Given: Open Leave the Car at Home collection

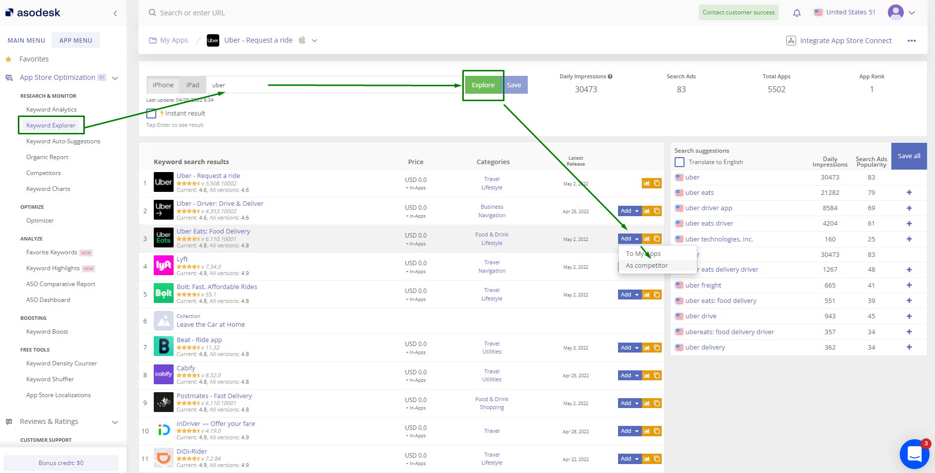Looking at the screenshot, I should point(211,325).
